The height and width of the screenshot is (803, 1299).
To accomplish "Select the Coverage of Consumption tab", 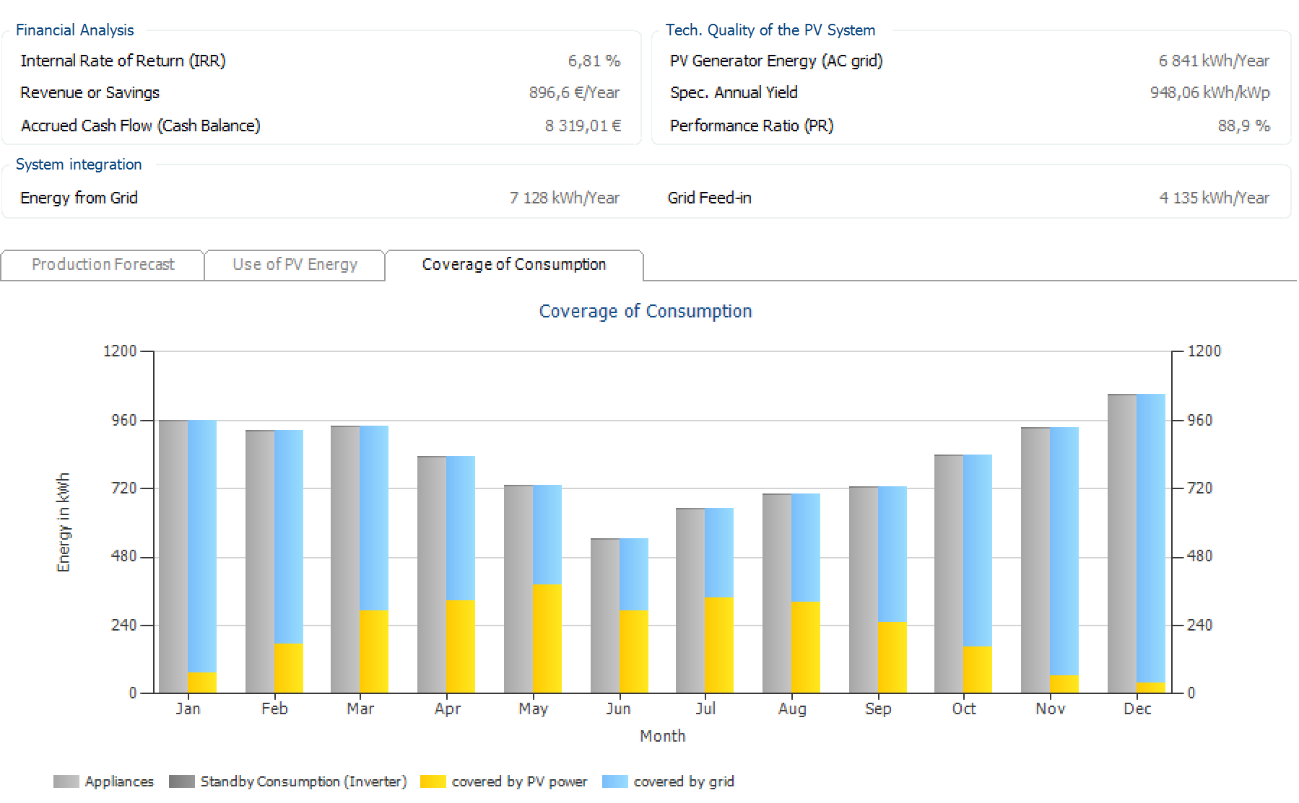I will click(513, 265).
